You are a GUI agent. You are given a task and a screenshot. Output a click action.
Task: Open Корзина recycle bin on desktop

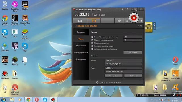click(5, 6)
